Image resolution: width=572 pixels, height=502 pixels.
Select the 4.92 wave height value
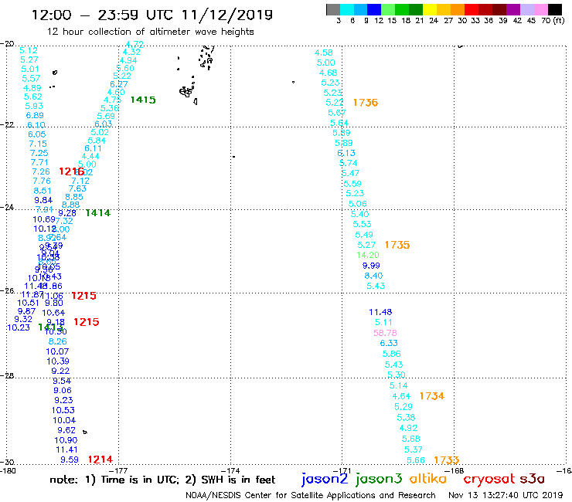click(408, 428)
